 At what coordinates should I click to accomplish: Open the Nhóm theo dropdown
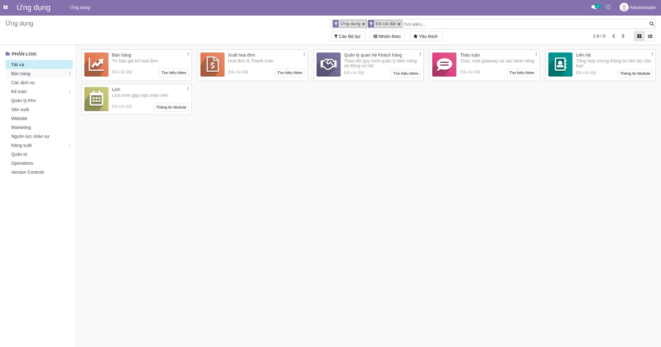pyautogui.click(x=387, y=36)
